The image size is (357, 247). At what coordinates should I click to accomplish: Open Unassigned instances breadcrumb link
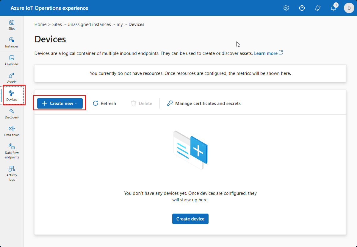point(89,24)
